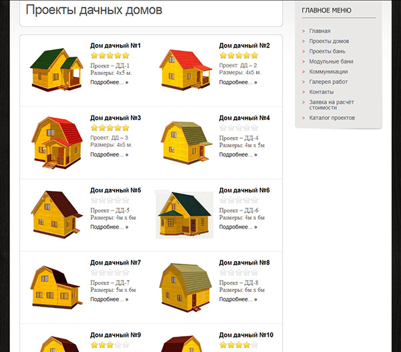Open the Дом дачный №3 title link
This screenshot has height=352, width=401.
click(116, 118)
